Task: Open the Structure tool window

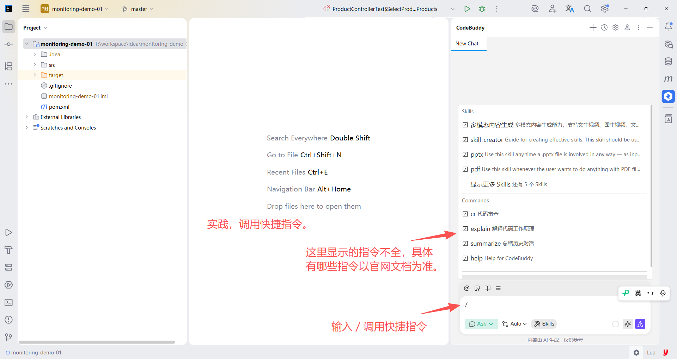Action: (9, 66)
